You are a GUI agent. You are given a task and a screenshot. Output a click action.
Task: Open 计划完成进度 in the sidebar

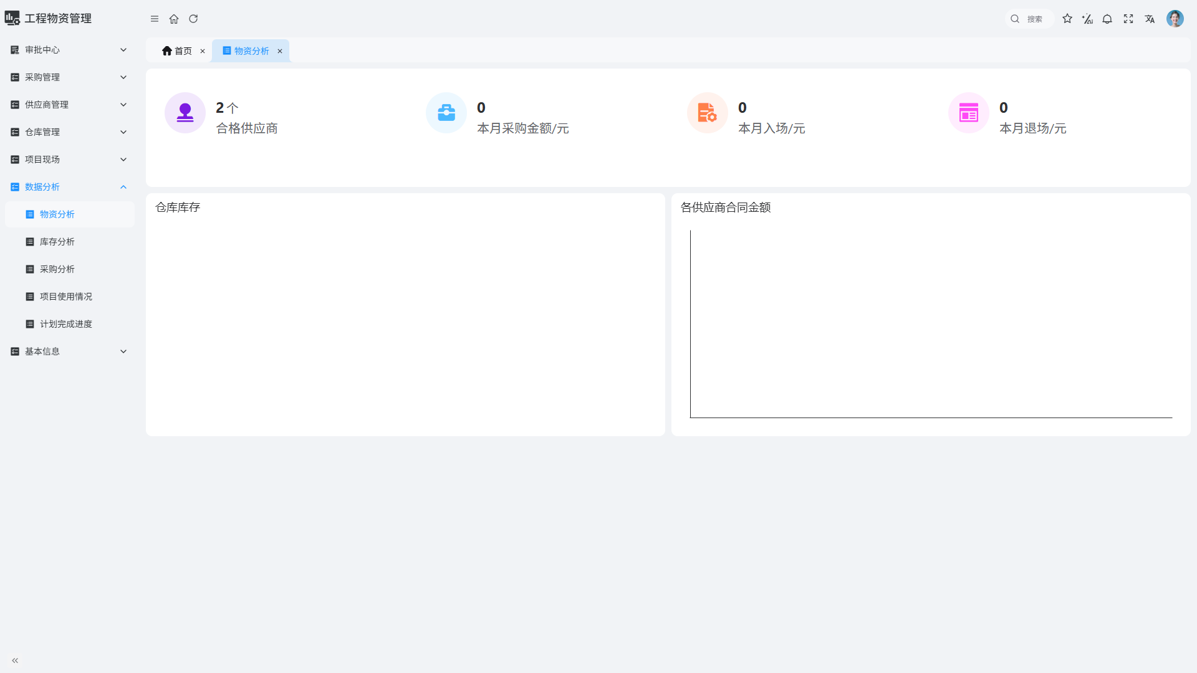(70, 324)
